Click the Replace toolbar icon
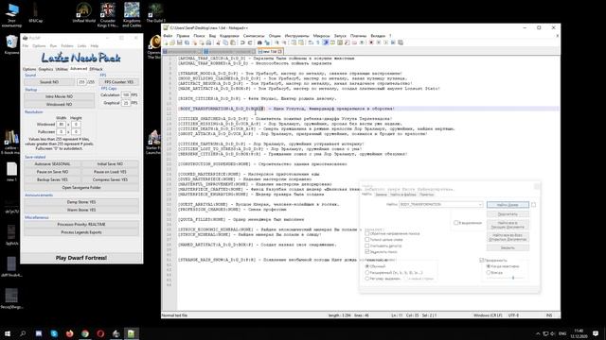The width and height of the screenshot is (606, 340). click(x=267, y=42)
